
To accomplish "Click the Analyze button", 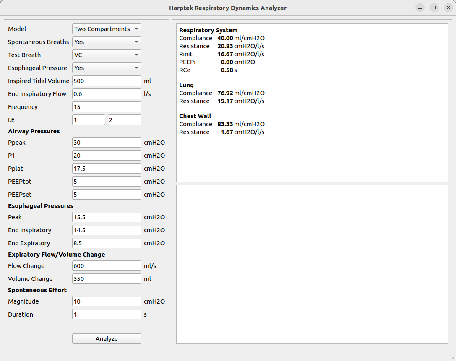I will 107,339.
